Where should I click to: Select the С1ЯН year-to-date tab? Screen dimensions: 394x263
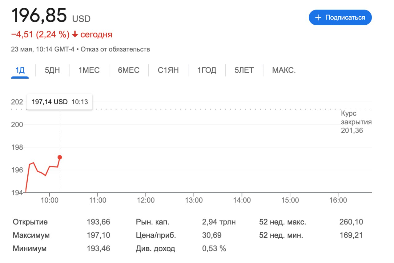pos(168,70)
